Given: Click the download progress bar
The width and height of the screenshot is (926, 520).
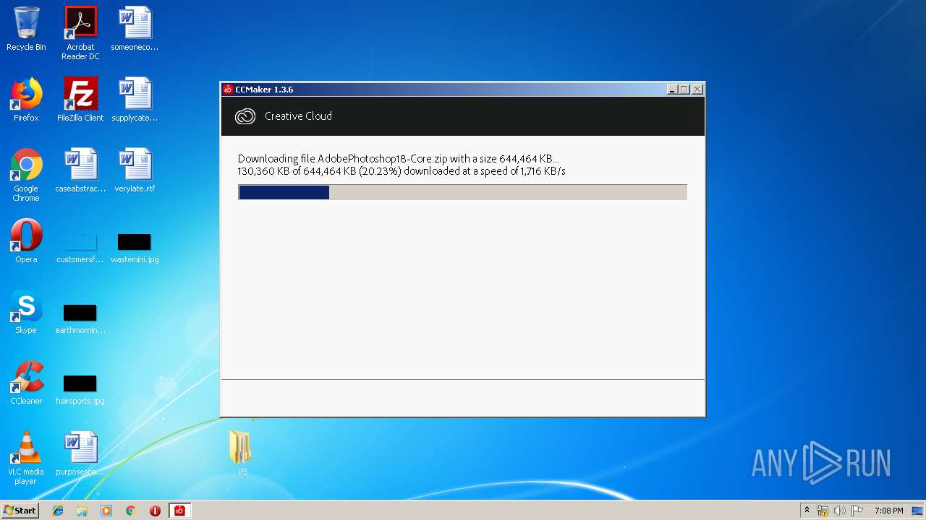Looking at the screenshot, I should (x=462, y=192).
